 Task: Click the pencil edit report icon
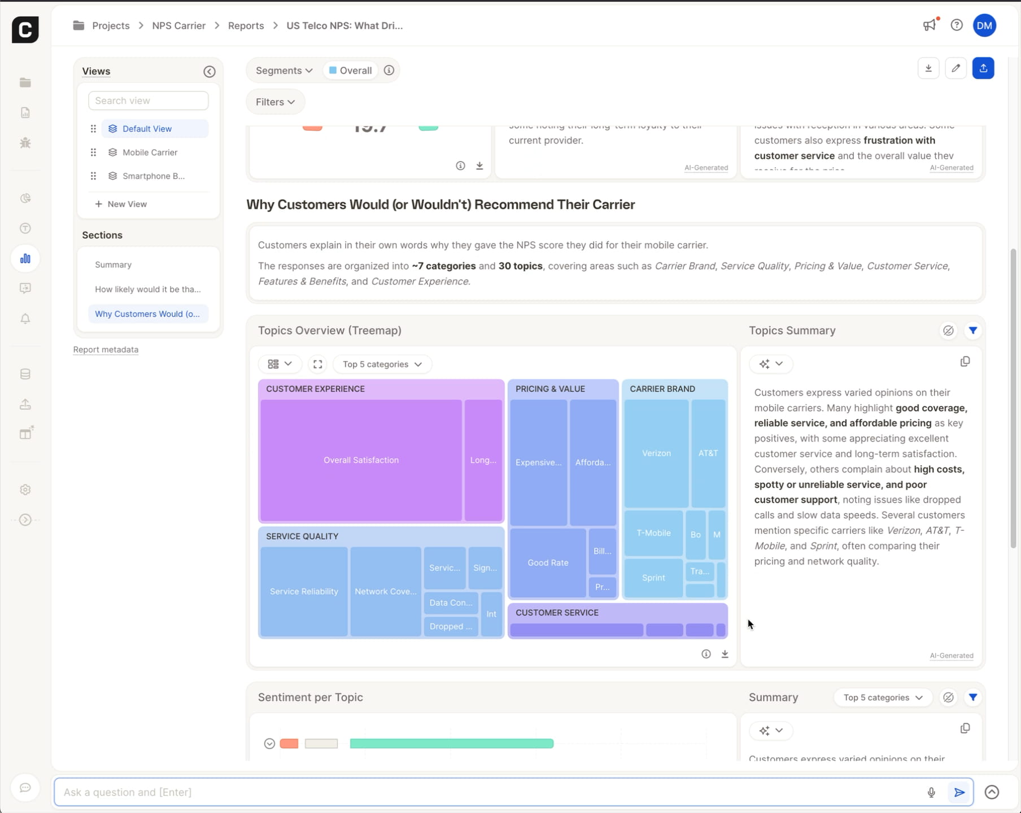click(x=955, y=68)
